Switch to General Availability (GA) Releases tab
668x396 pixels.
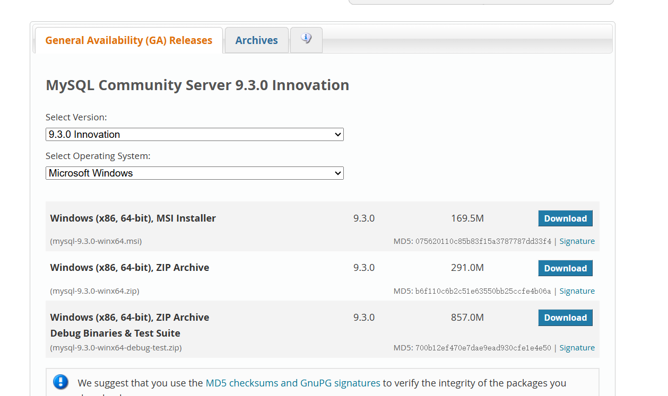pos(129,40)
